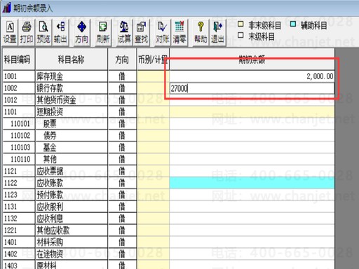359x269 pixels.
Task: Click the 打印 (Print) toolbar icon
Action: point(27,33)
